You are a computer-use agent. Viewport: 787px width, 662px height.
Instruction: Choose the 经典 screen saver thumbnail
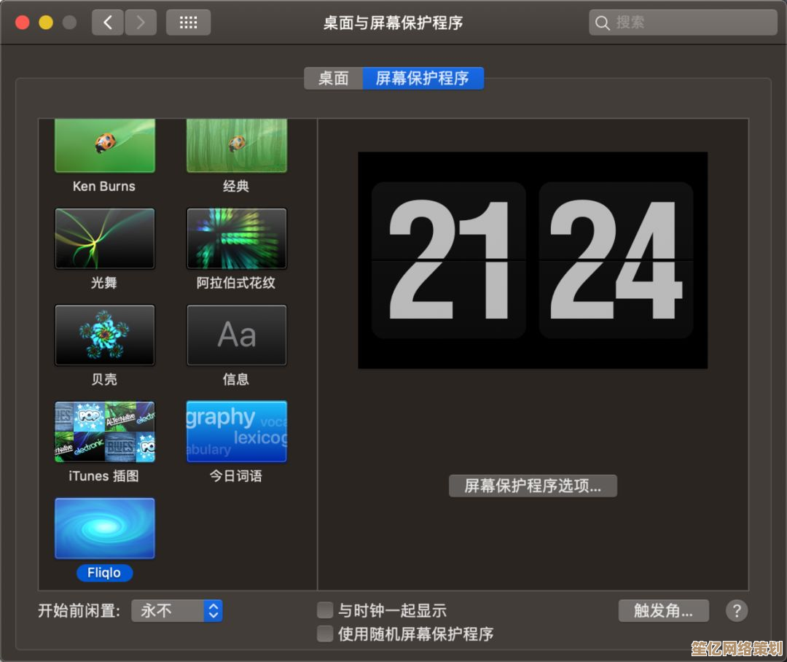(x=236, y=146)
